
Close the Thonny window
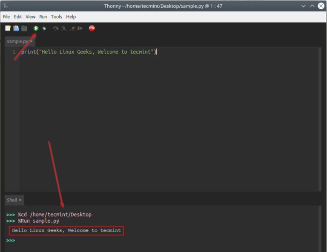pos(321,6)
